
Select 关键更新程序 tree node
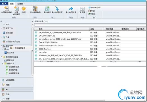[14, 73]
